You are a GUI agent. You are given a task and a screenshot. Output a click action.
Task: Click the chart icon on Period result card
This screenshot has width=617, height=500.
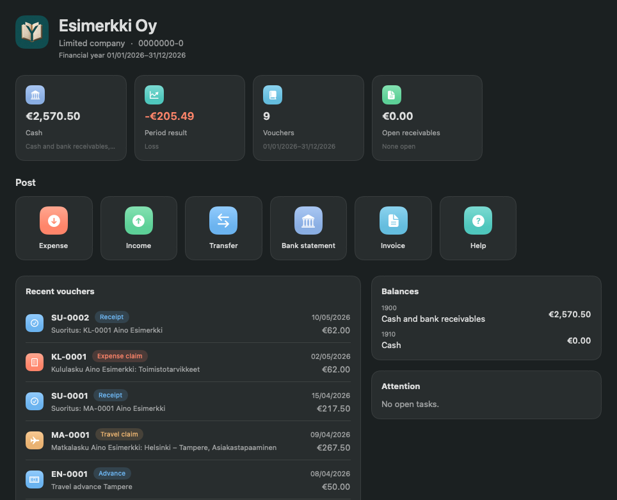[154, 95]
